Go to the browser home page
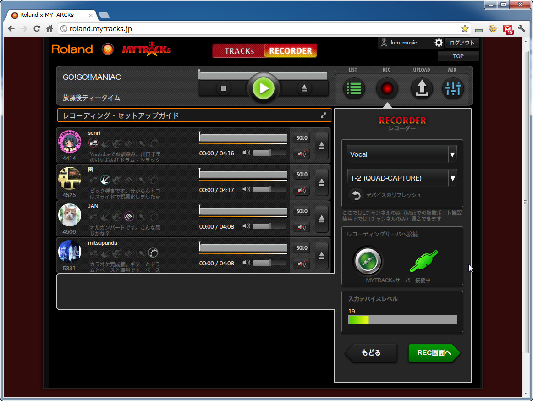533x401 pixels. [49, 29]
